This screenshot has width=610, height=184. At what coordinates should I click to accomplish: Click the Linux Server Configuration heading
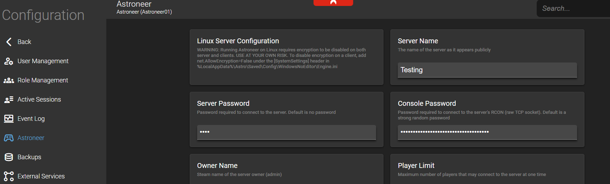[x=238, y=41]
